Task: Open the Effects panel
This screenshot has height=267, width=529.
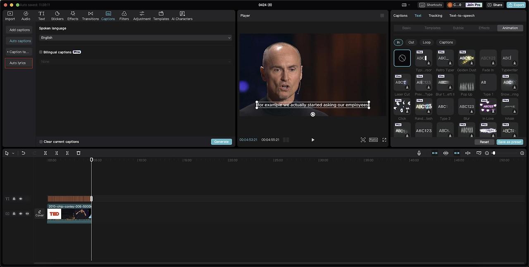Action: pos(73,16)
